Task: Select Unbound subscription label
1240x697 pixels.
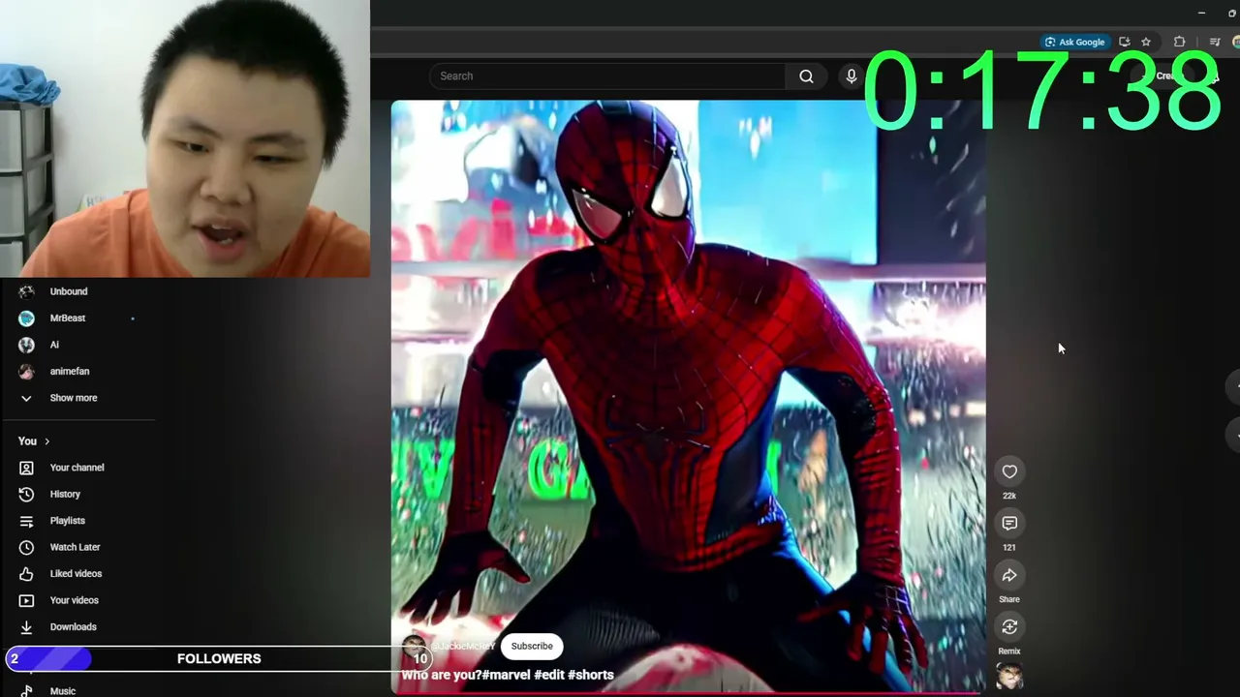Action: pyautogui.click(x=69, y=291)
